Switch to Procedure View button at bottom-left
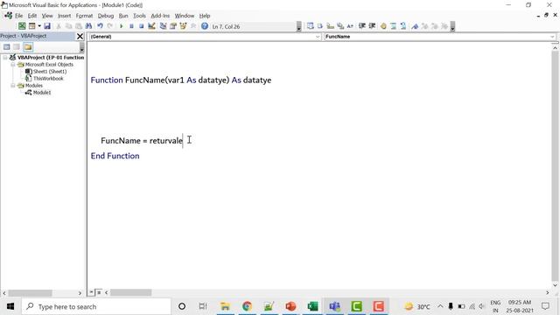The width and height of the screenshot is (560, 315). 91,292
